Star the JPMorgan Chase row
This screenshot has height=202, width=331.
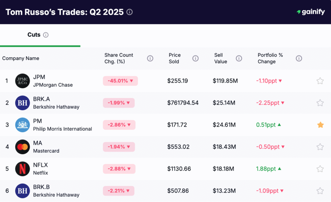click(320, 81)
